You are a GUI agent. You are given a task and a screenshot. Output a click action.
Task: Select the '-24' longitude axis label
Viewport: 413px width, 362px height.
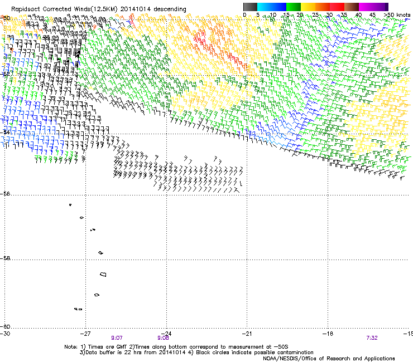point(166,334)
